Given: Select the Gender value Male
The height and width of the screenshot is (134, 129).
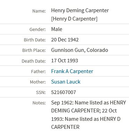Looking at the screenshot, I should [57, 29].
